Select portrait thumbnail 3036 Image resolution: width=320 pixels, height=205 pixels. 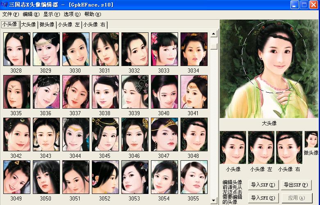46,92
